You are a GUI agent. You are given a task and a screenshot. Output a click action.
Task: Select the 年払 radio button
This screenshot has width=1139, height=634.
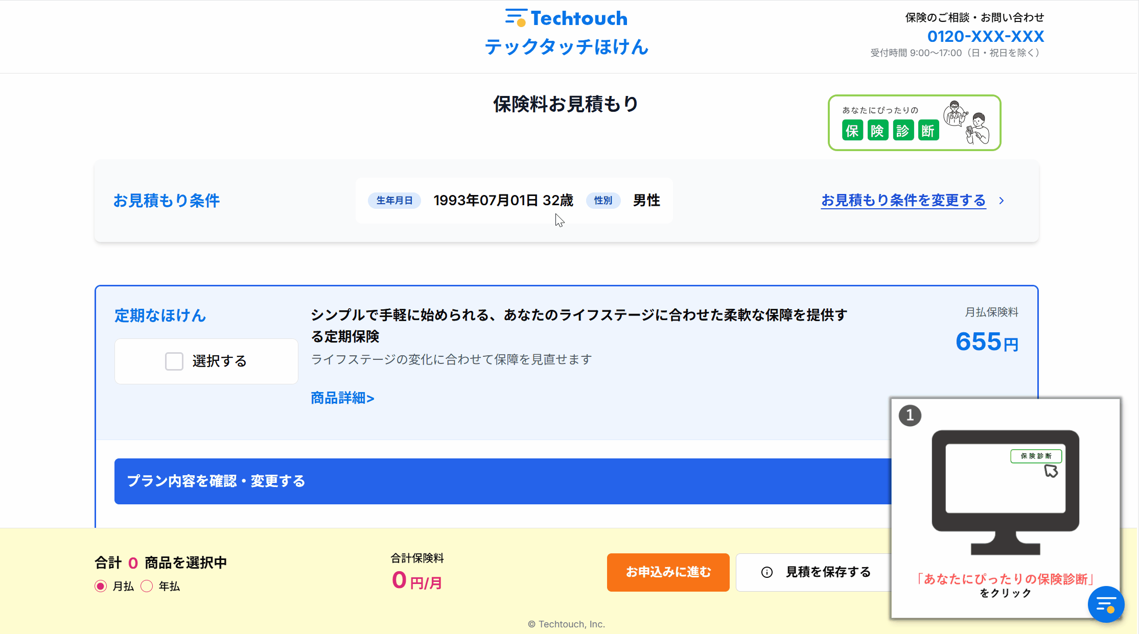tap(147, 586)
